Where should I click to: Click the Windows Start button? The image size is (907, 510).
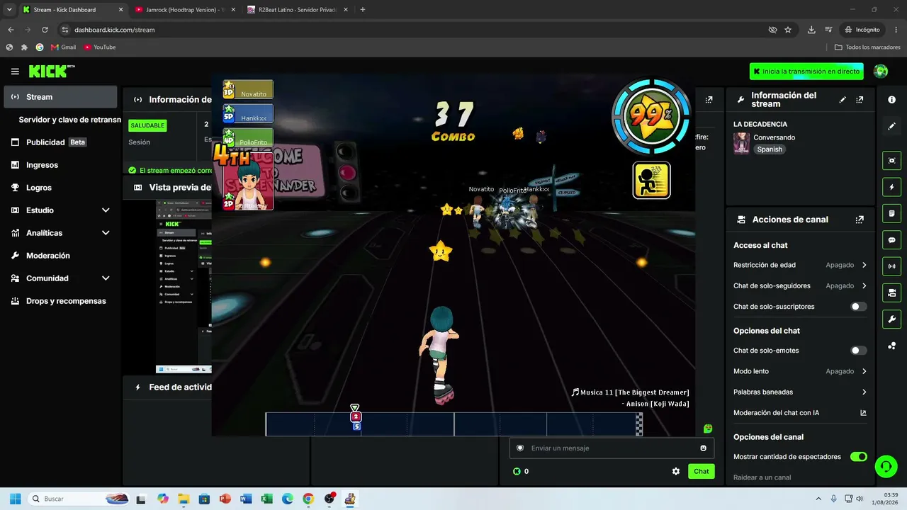click(15, 499)
